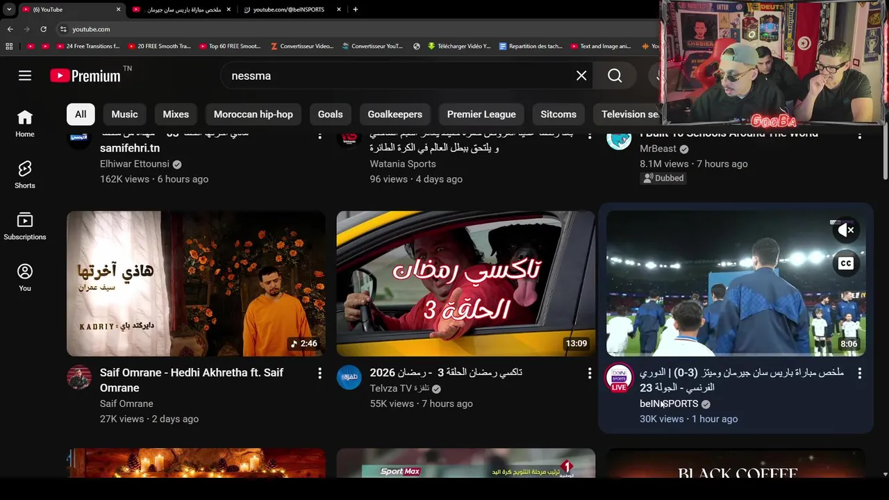Open the MrBeast channel name
The image size is (889, 500).
pyautogui.click(x=658, y=149)
